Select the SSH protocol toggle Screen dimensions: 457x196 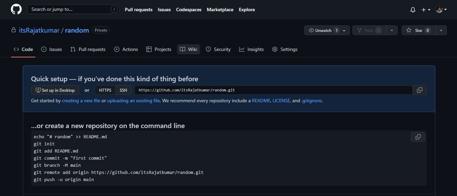[123, 90]
